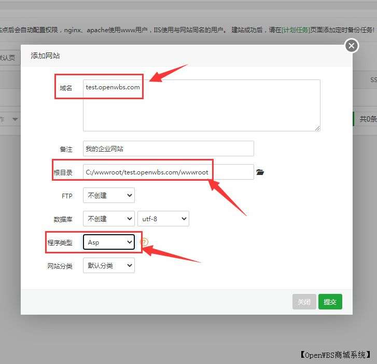The width and height of the screenshot is (377, 364).
Task: Expand the 数据库 不创建 dropdown
Action: coord(108,219)
